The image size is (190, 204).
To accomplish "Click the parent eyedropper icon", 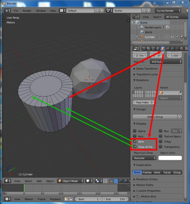I will click(x=180, y=93).
